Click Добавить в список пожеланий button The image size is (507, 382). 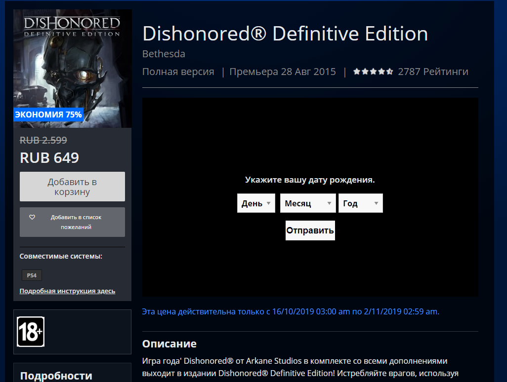(73, 222)
